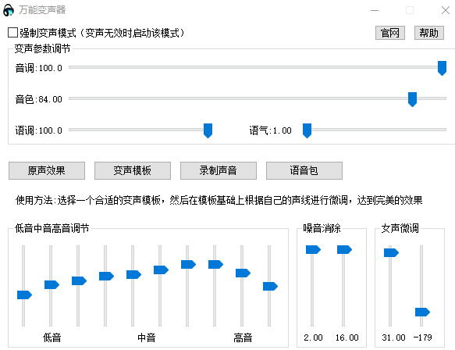Click the 噪音消除 slider showing 2.00

(313, 249)
